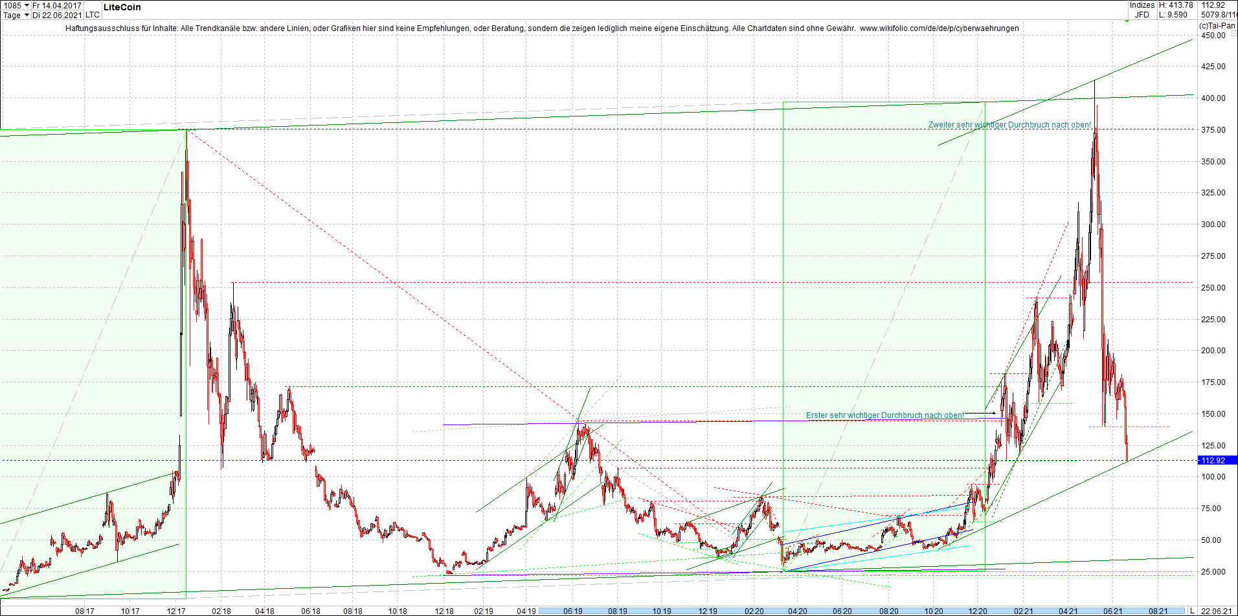The height and width of the screenshot is (616, 1238).
Task: Click the 25.000 price axis label
Action: (1213, 572)
